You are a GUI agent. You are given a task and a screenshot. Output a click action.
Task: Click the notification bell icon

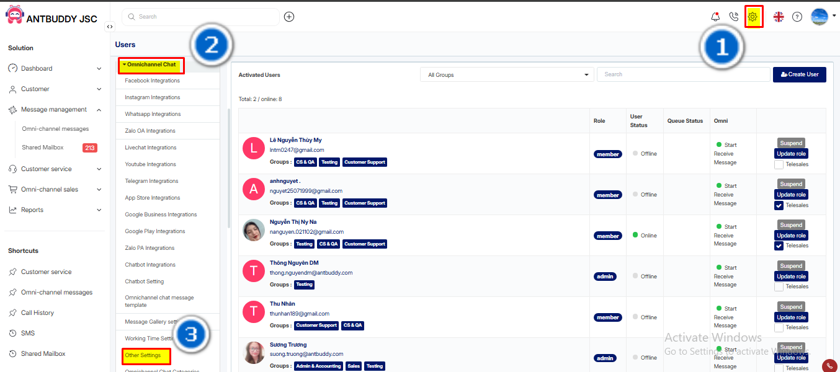(716, 17)
